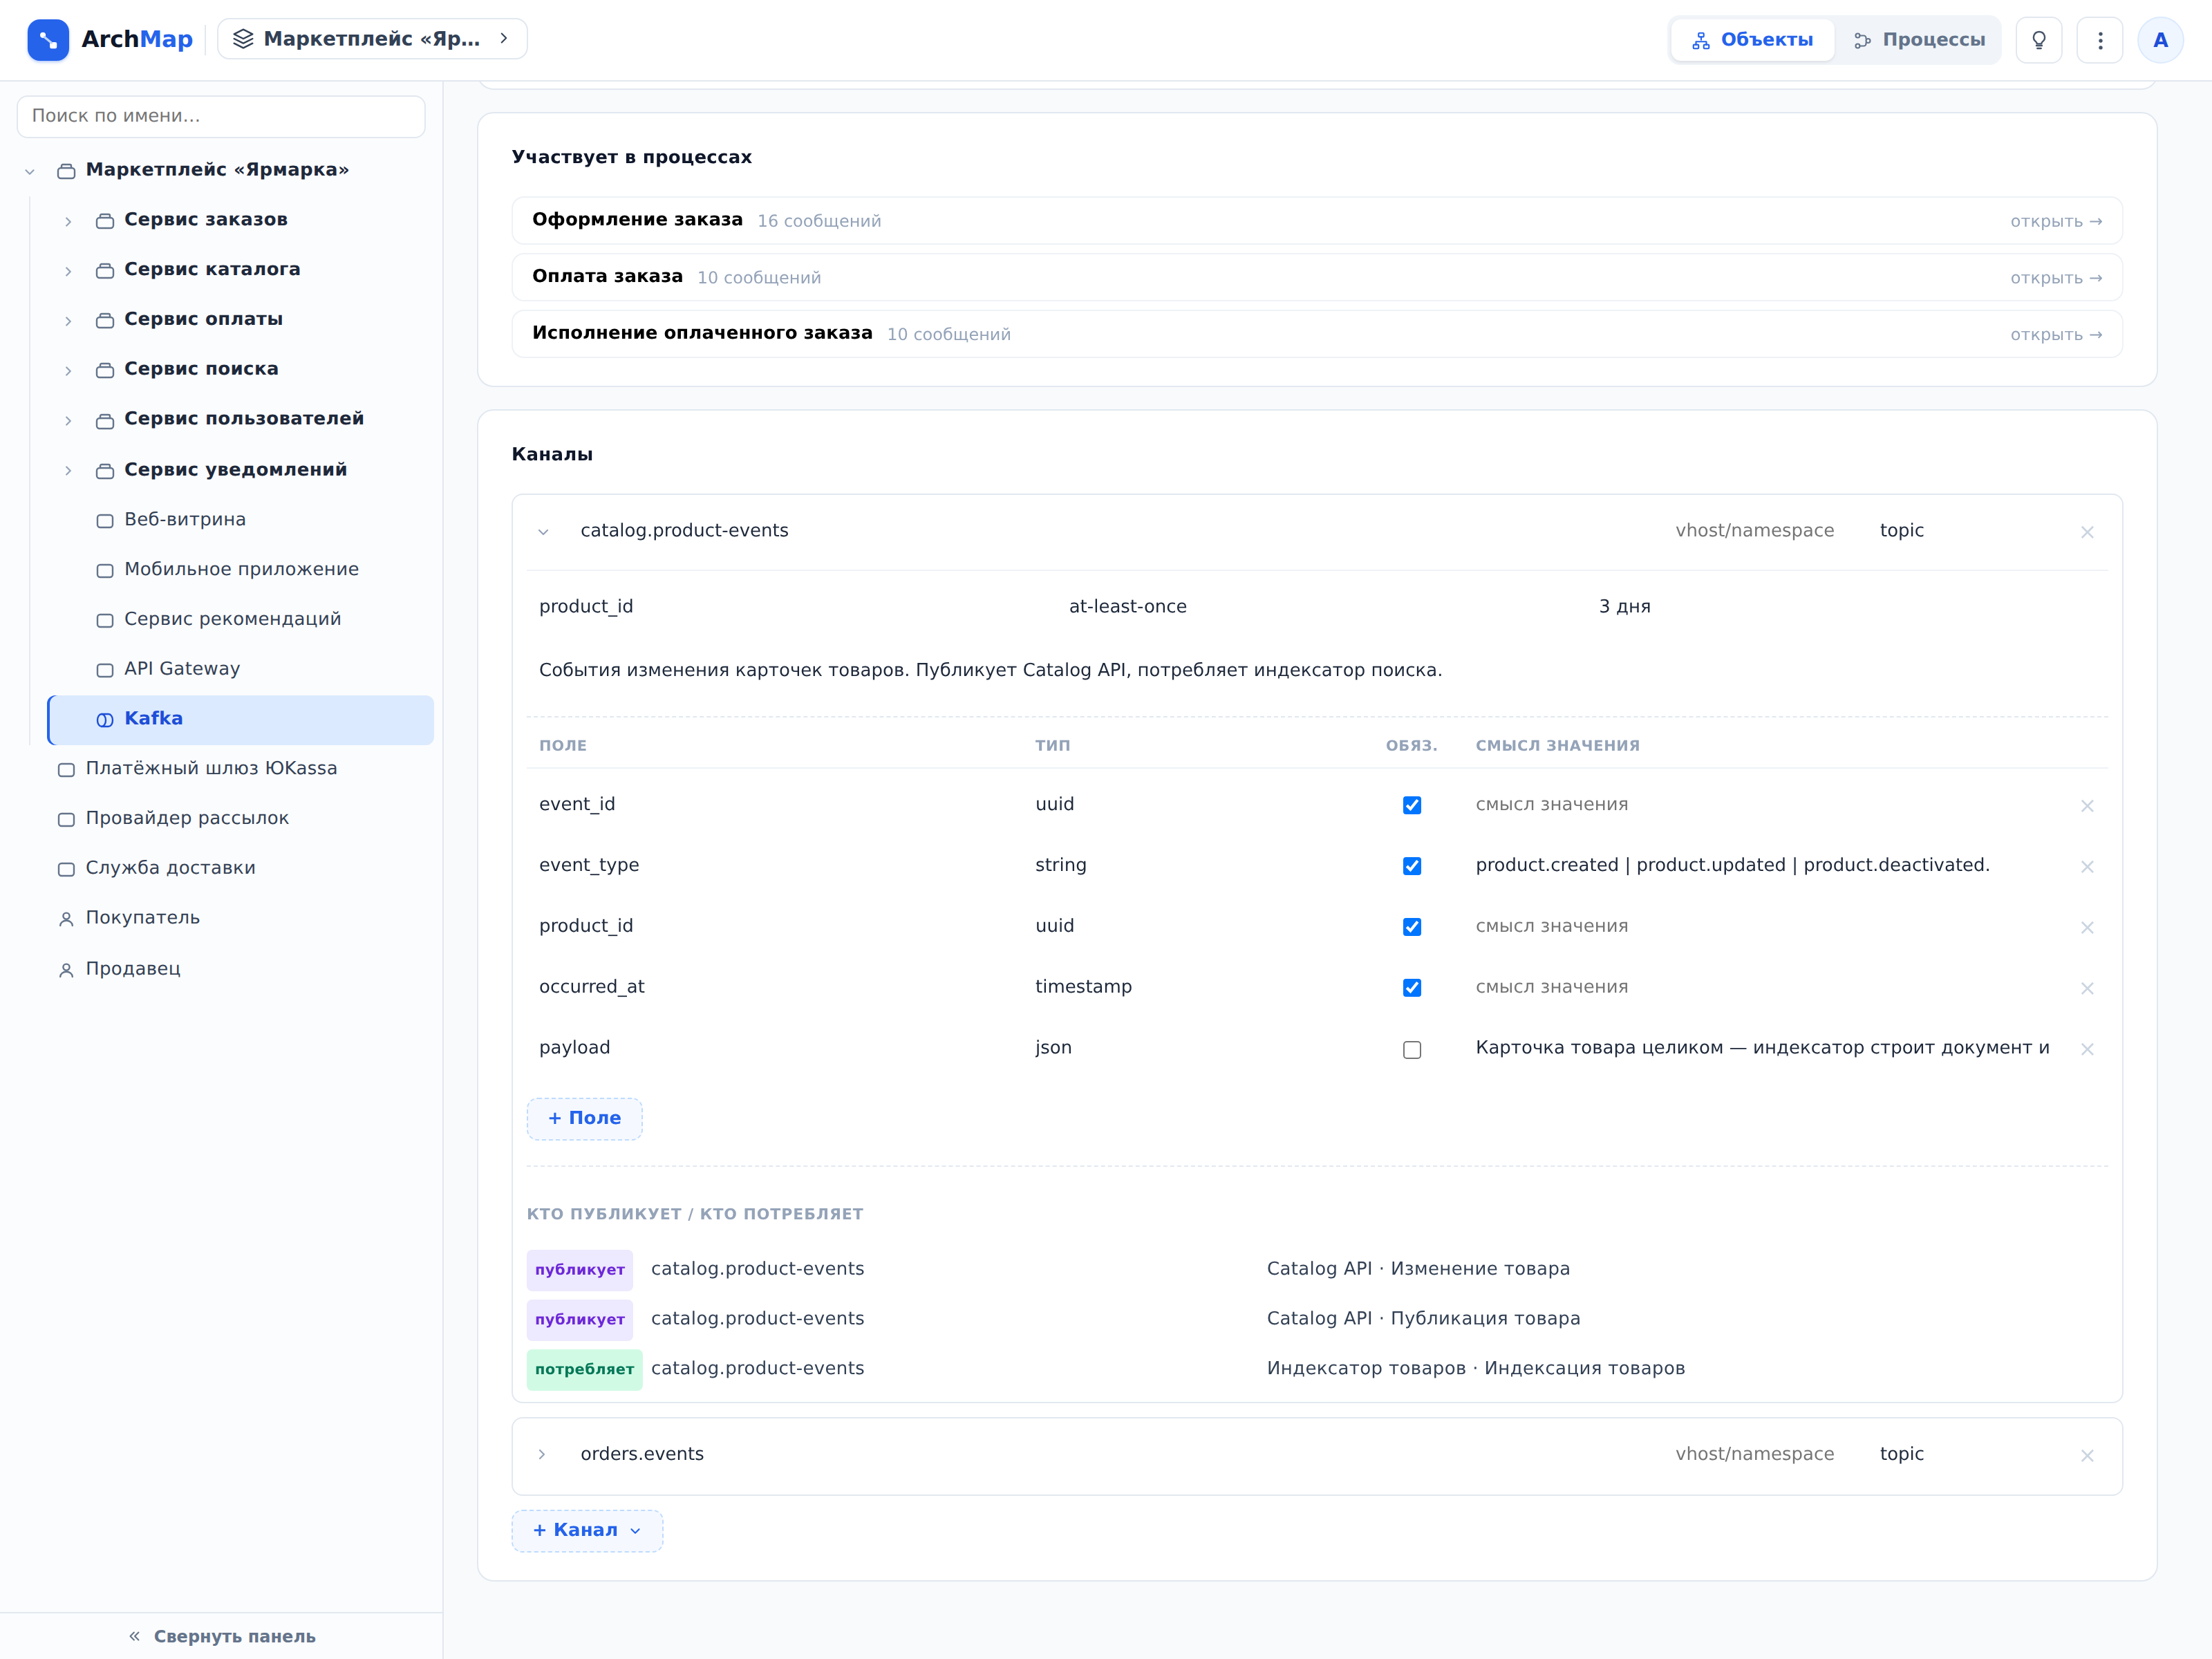Collapse the catalog.product-events channel
The height and width of the screenshot is (1659, 2212).
[x=543, y=531]
